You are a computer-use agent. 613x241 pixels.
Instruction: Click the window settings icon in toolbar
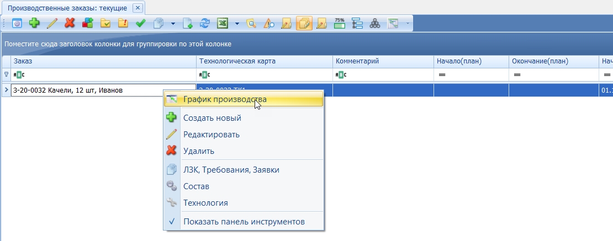pos(17,23)
